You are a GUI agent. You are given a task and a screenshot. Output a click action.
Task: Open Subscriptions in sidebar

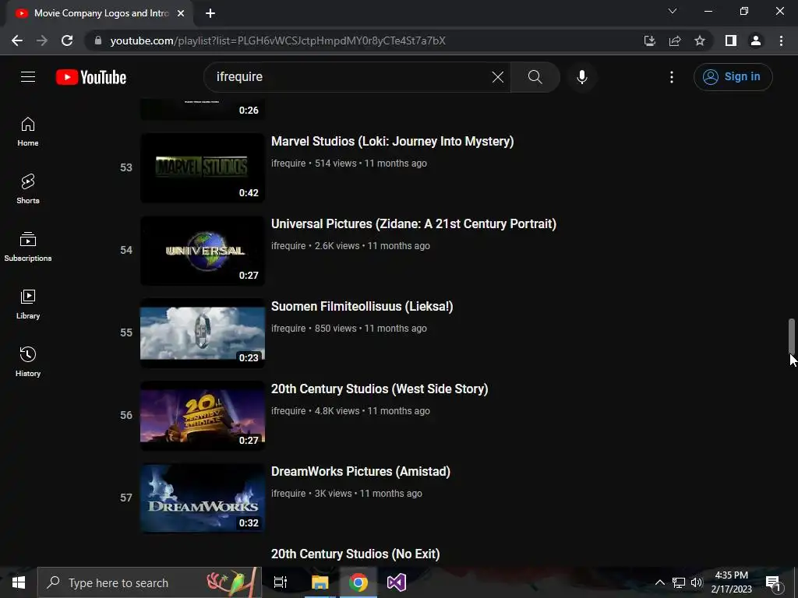coord(28,247)
